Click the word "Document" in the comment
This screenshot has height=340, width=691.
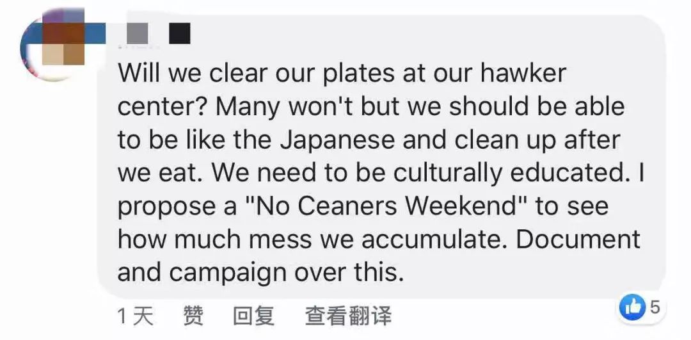[x=578, y=239]
